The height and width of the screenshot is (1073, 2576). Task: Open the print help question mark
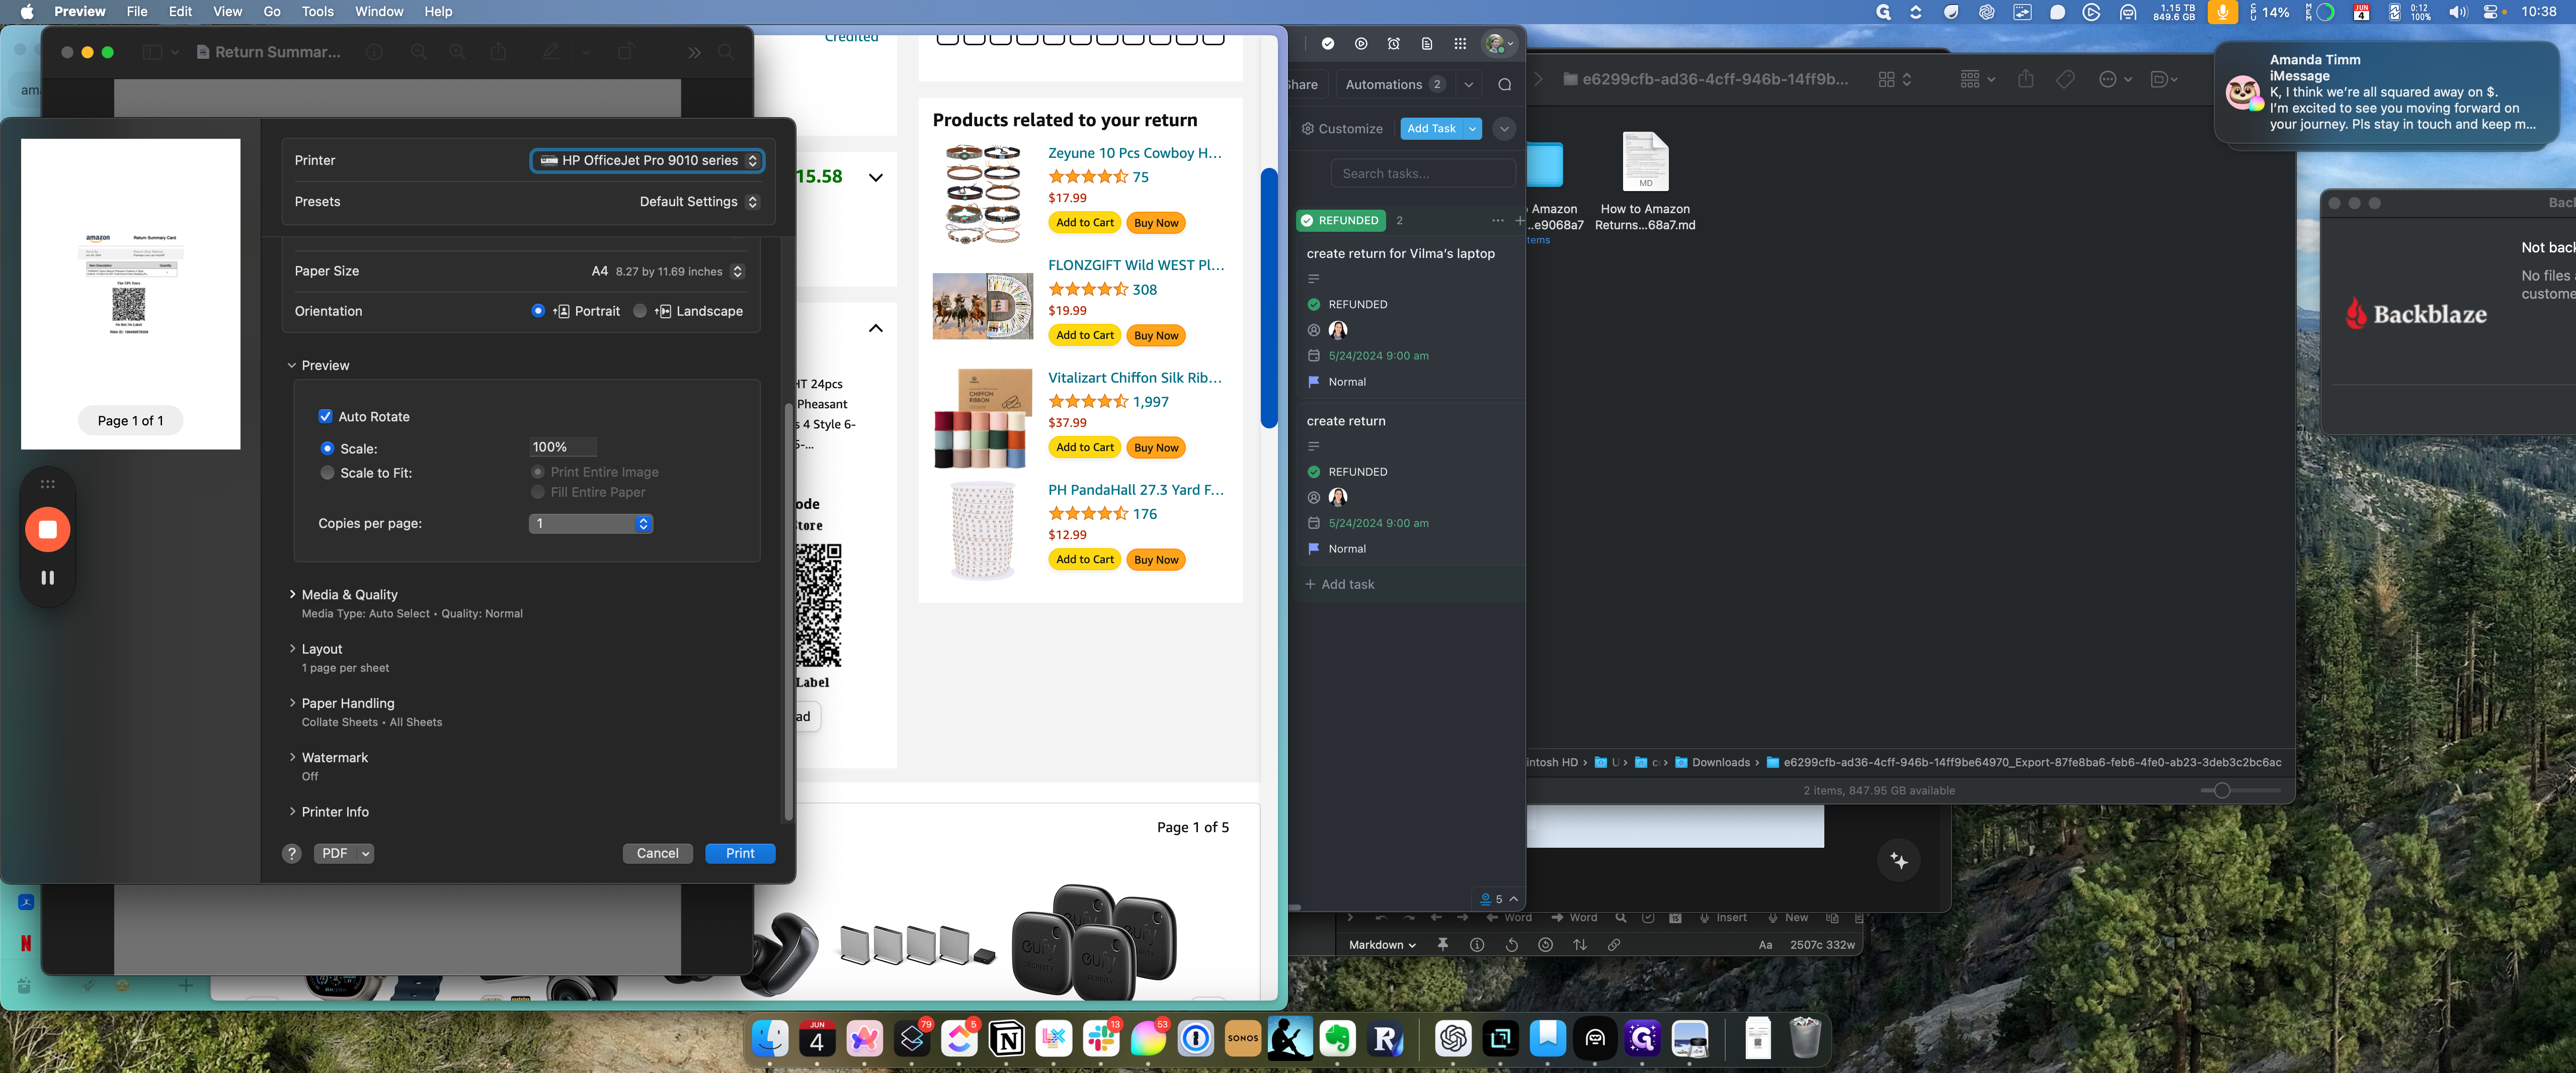point(291,853)
